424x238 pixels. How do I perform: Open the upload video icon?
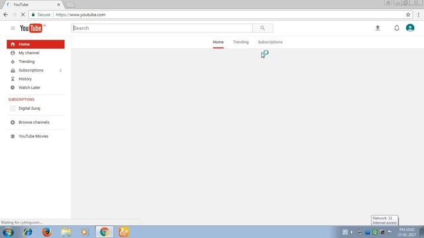[x=378, y=28]
